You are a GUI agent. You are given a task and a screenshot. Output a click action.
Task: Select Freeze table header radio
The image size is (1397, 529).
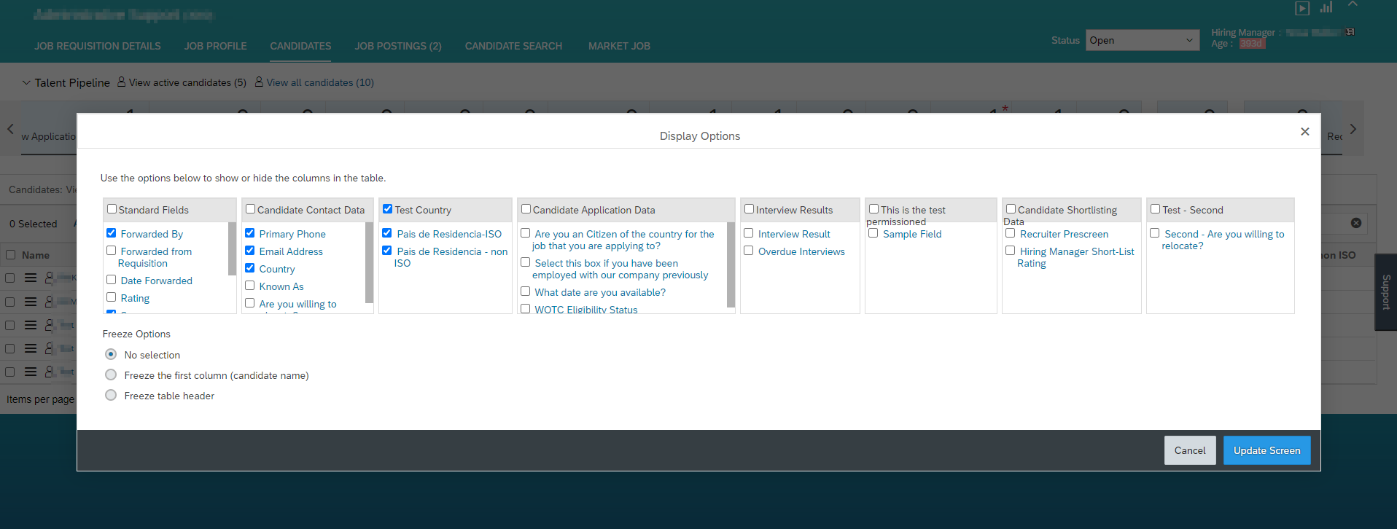tap(111, 395)
